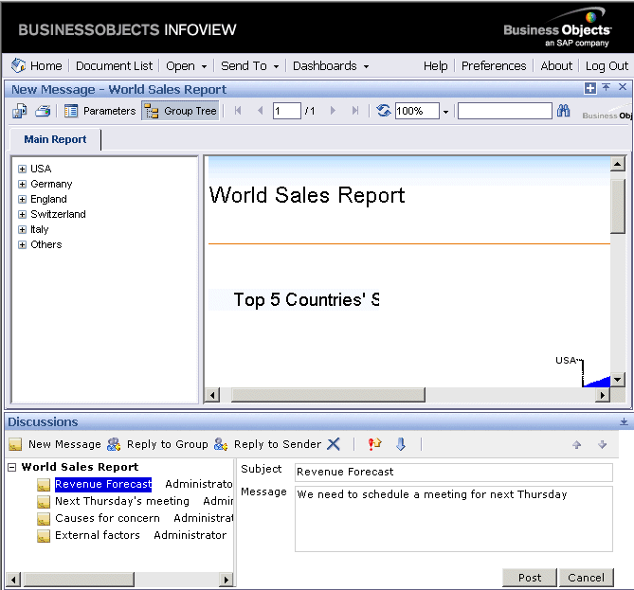This screenshot has width=634, height=590.
Task: Click the search text input field
Action: click(504, 111)
